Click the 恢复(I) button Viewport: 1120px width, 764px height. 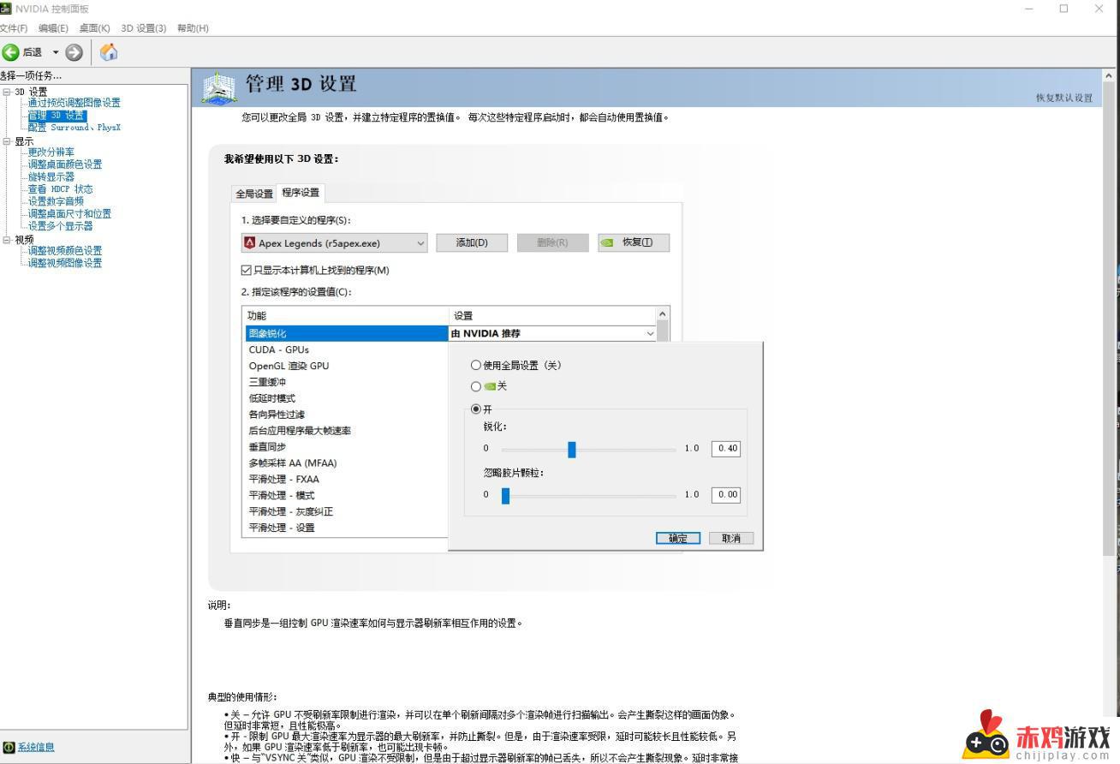pyautogui.click(x=634, y=242)
